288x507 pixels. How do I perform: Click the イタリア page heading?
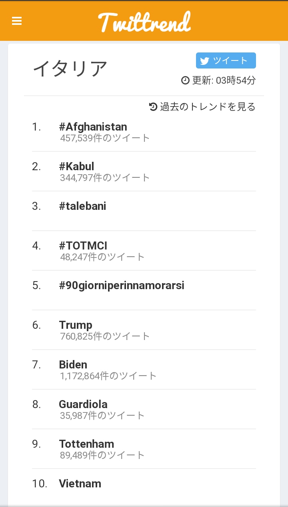point(70,69)
